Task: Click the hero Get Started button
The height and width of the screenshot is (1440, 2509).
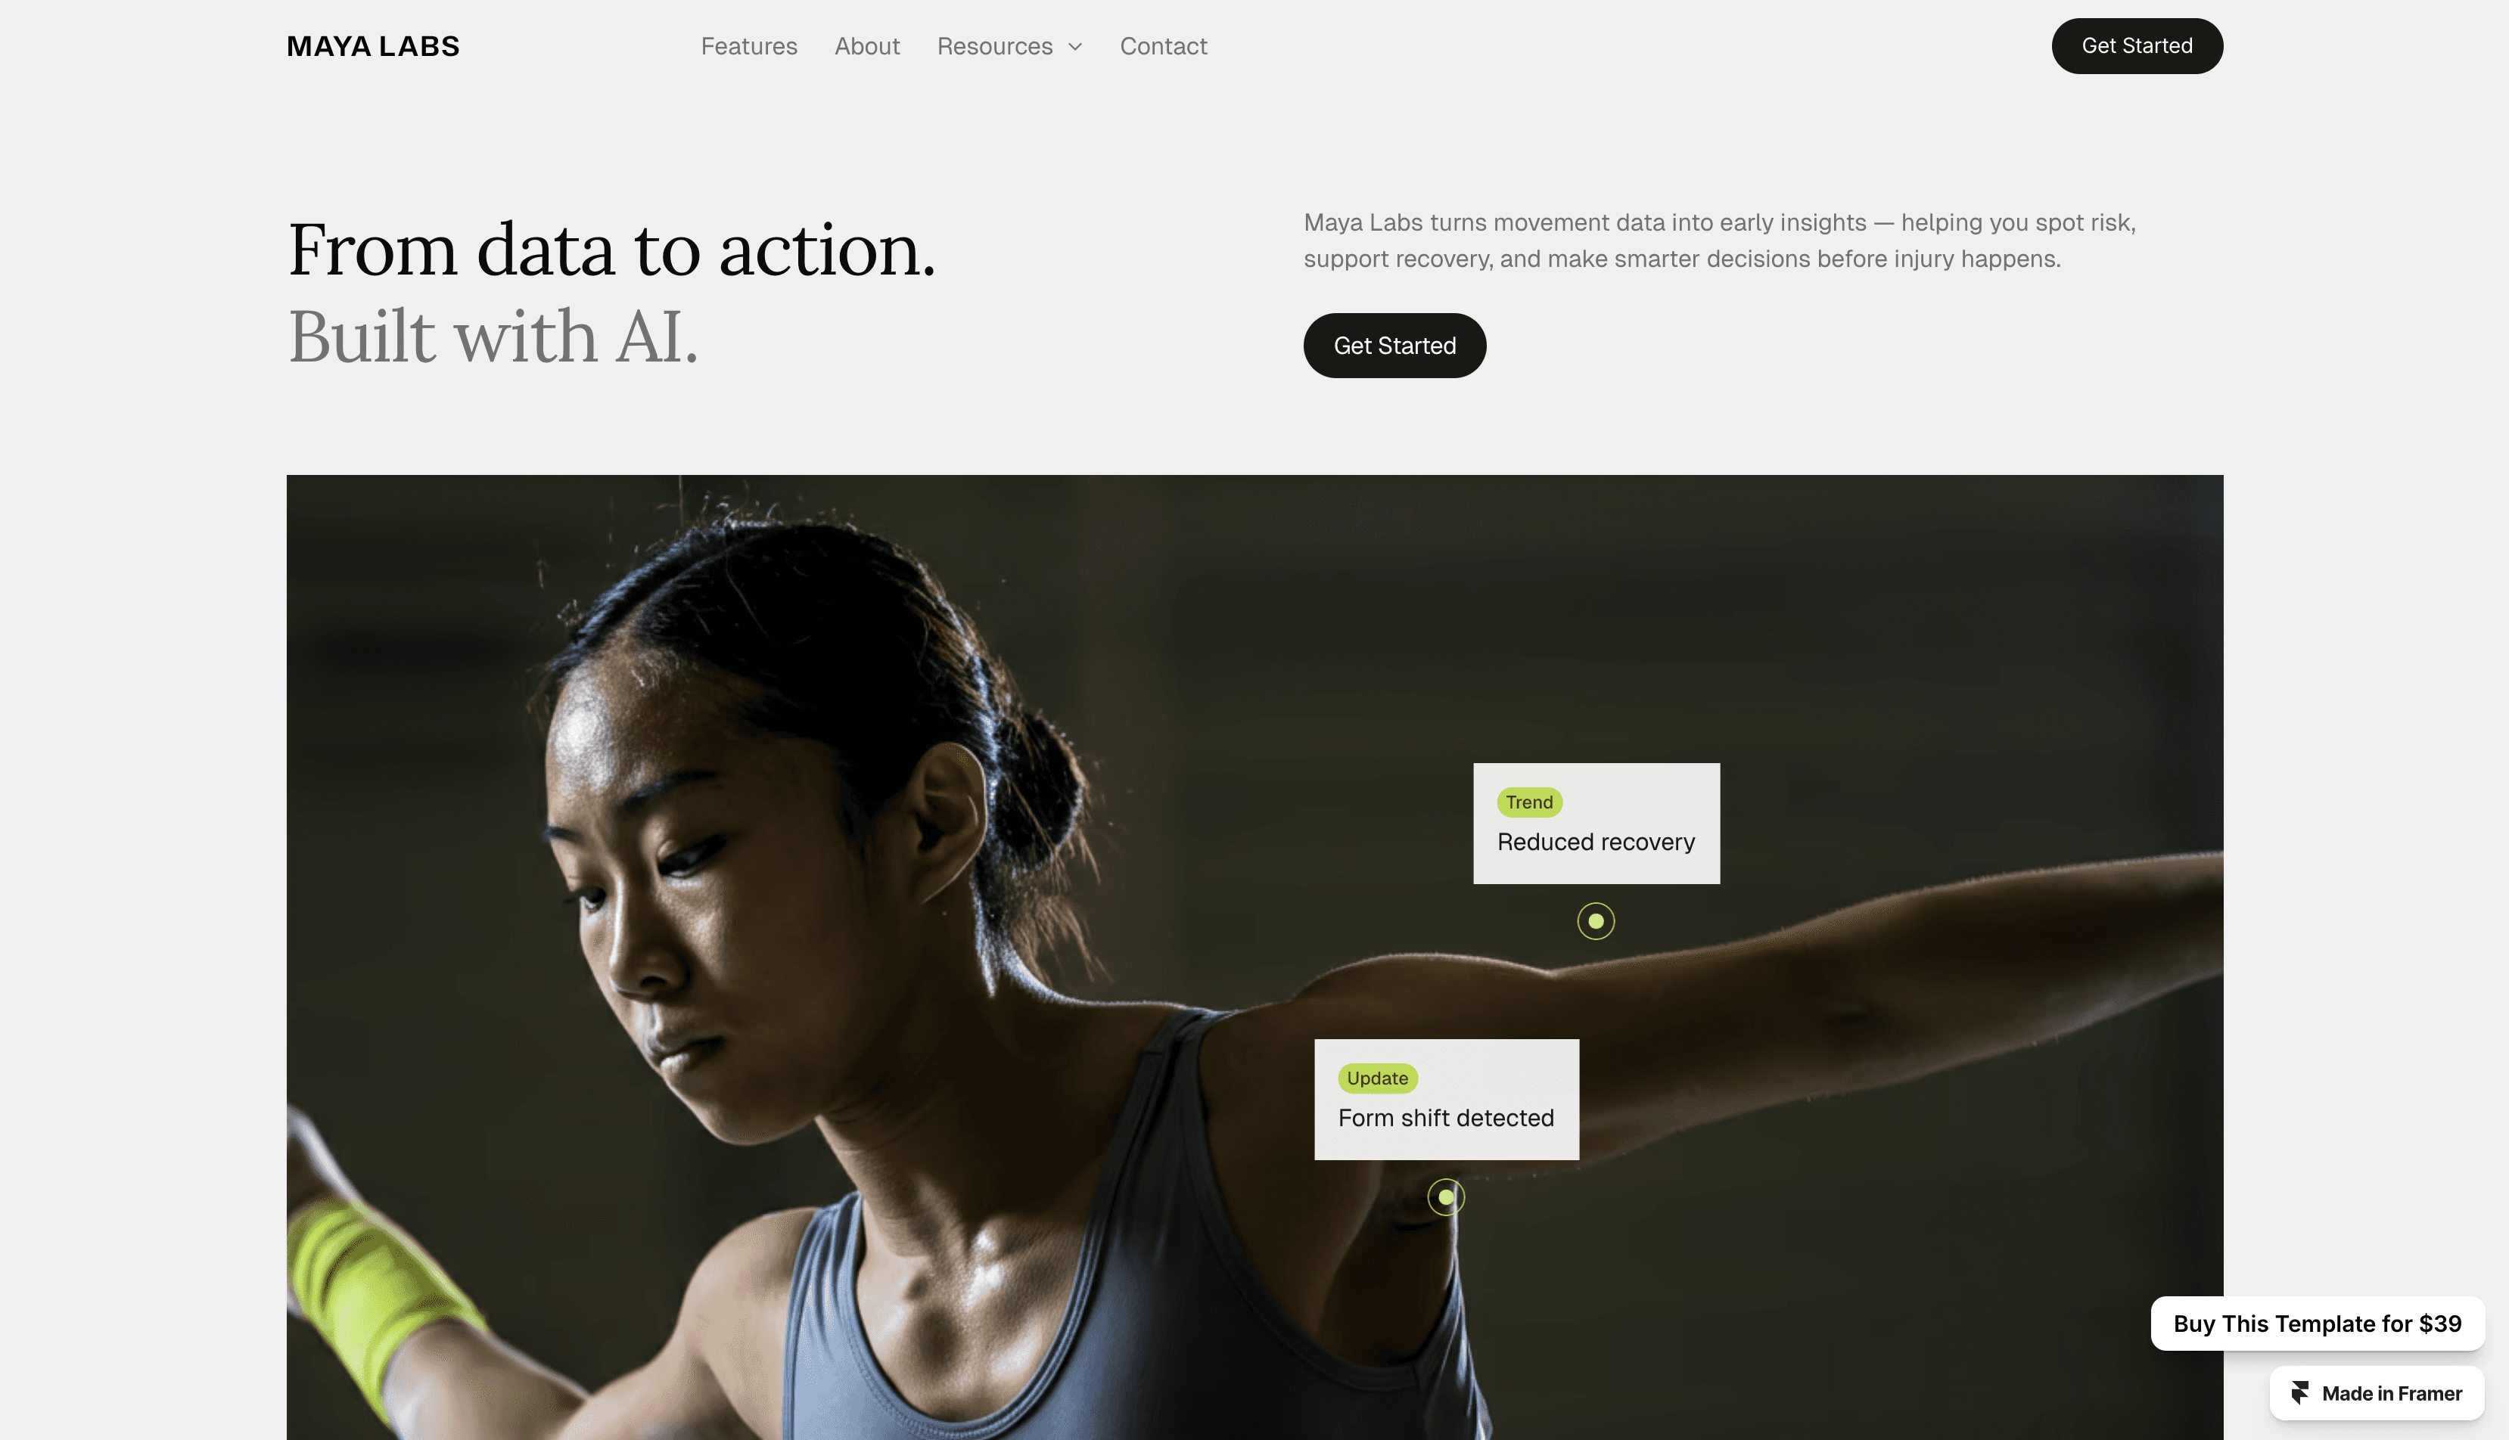Action: tap(1395, 345)
